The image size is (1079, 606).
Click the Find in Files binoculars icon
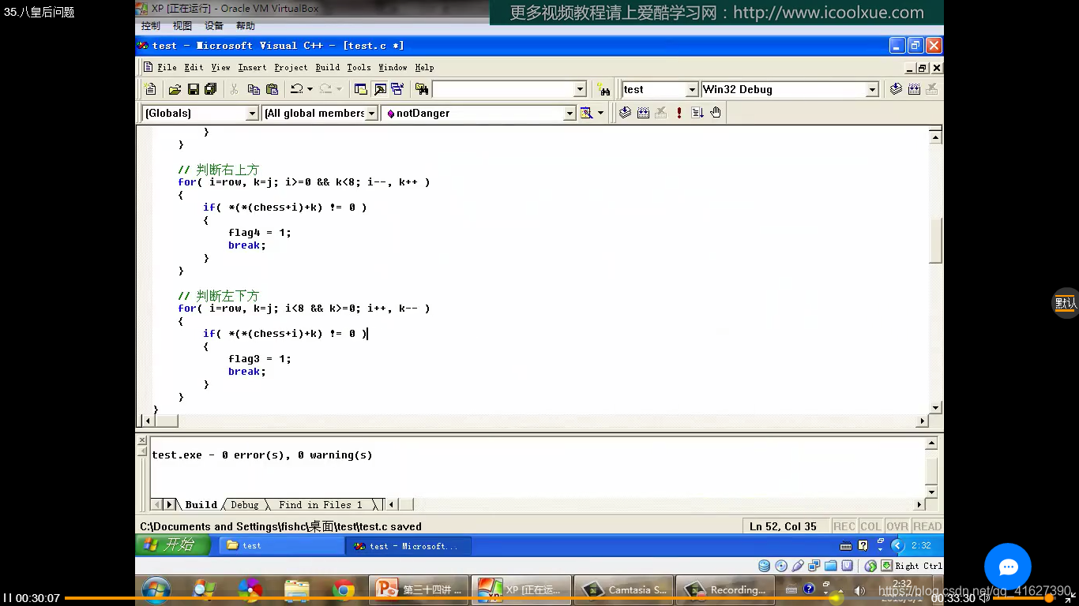422,89
